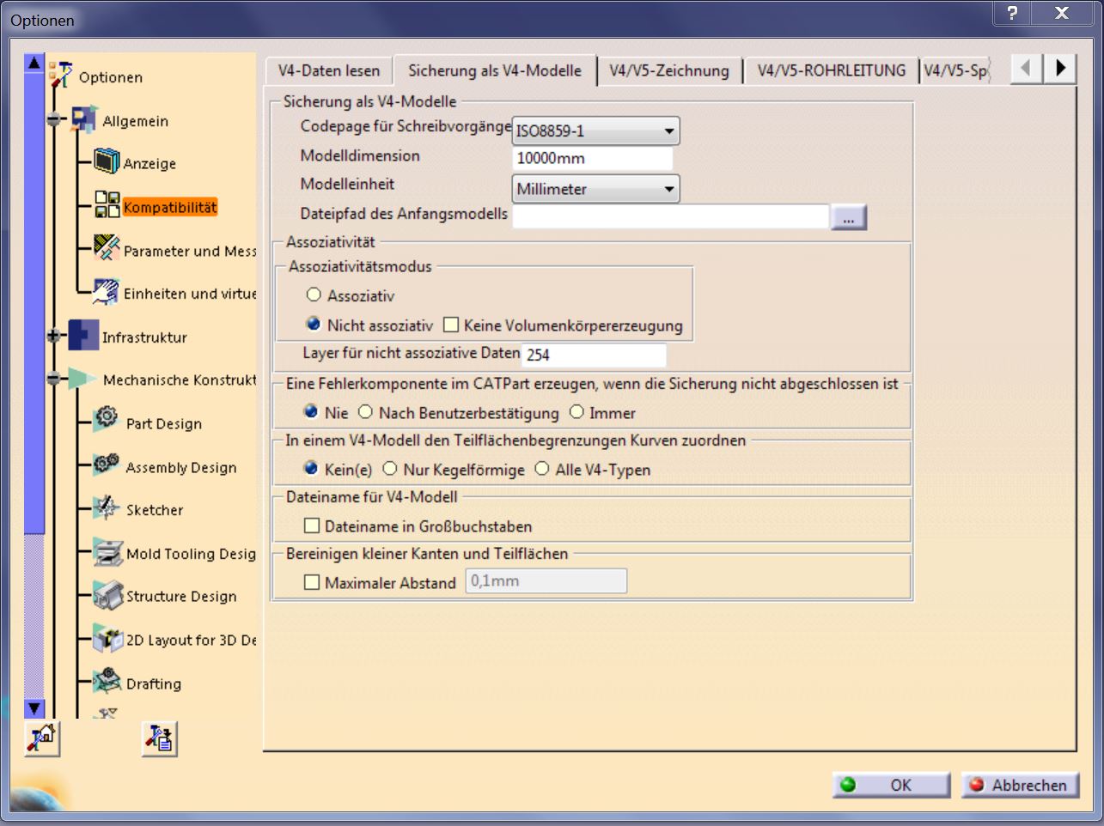This screenshot has width=1104, height=826.
Task: Collapse the Mechanische Konstruktion node
Action: tap(53, 379)
